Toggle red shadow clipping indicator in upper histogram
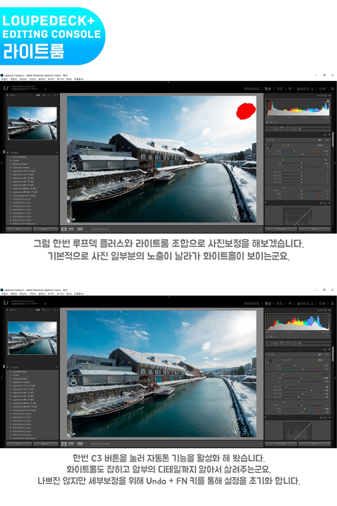337x506 pixels. click(x=268, y=101)
